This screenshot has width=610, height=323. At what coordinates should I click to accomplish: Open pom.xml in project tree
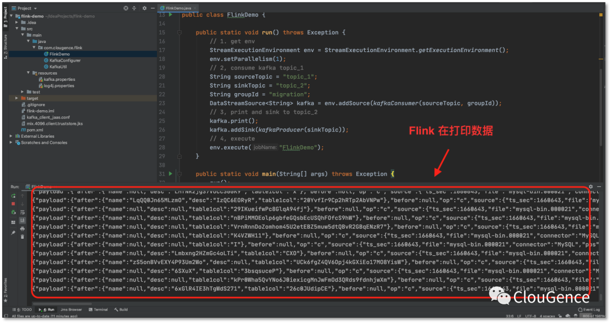point(32,130)
